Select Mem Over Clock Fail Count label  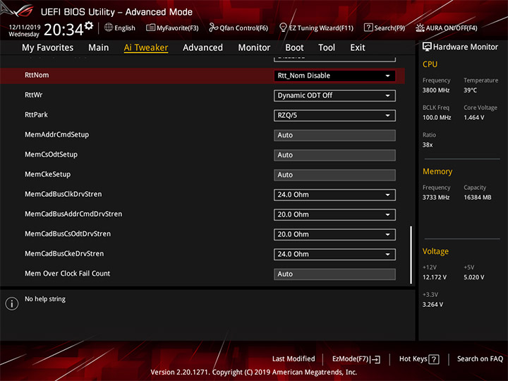click(x=68, y=274)
